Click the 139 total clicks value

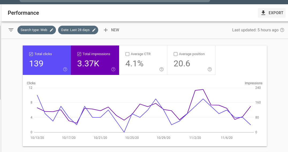pos(36,63)
